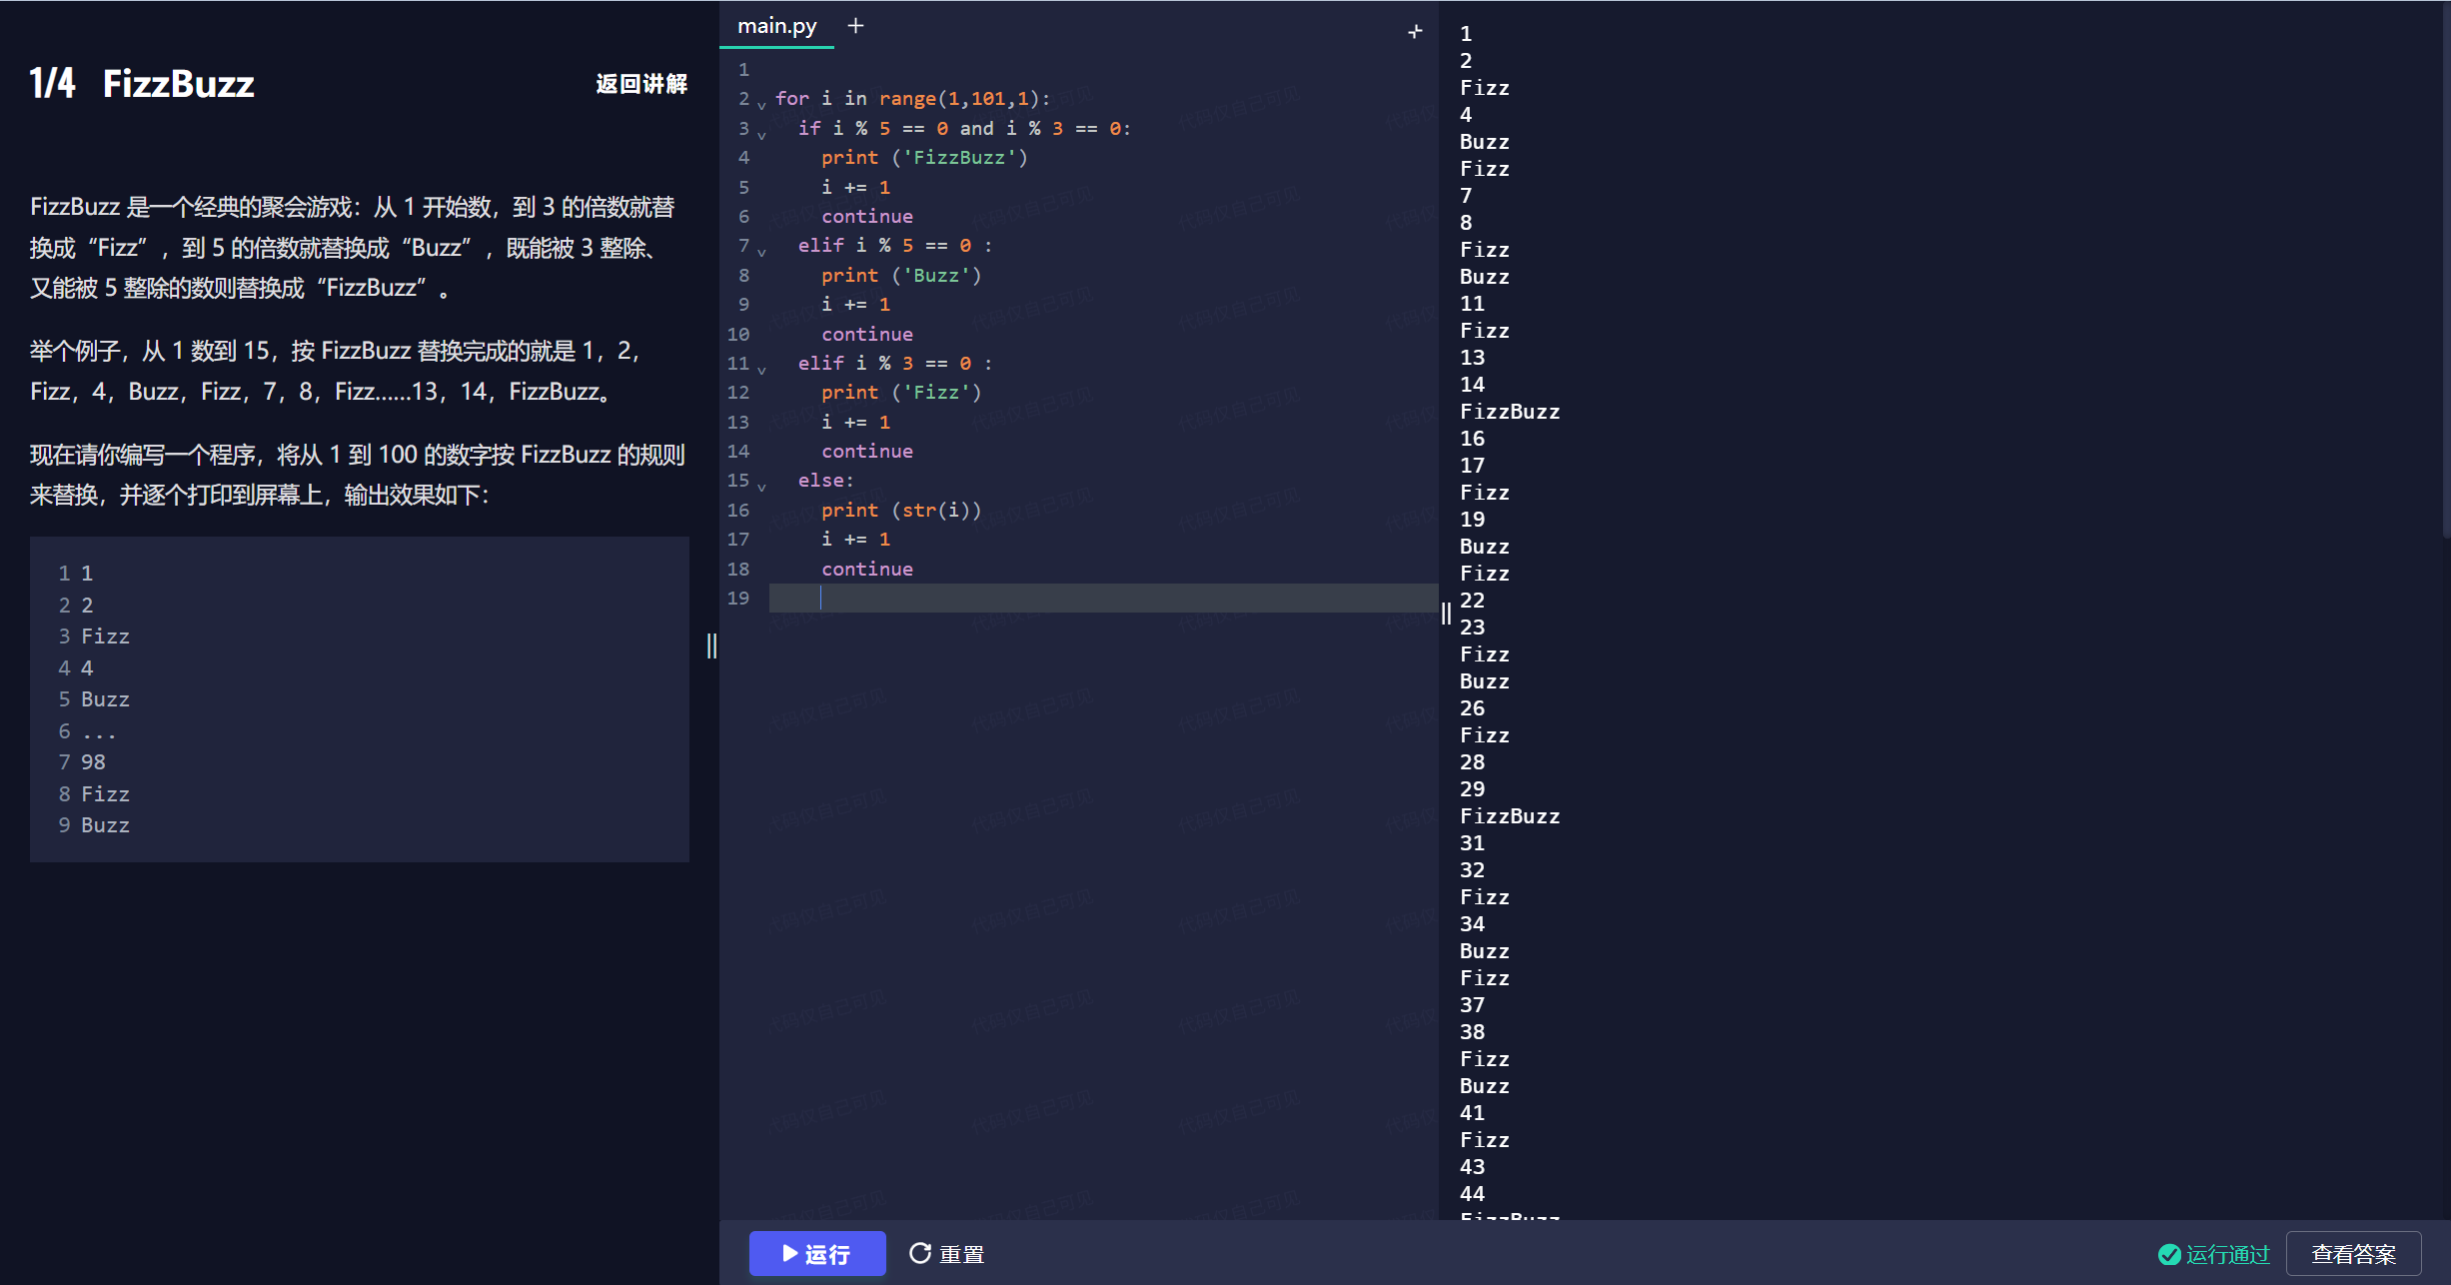The height and width of the screenshot is (1285, 2451).
Task: Click the green run-passed checkmark icon
Action: (x=2169, y=1254)
